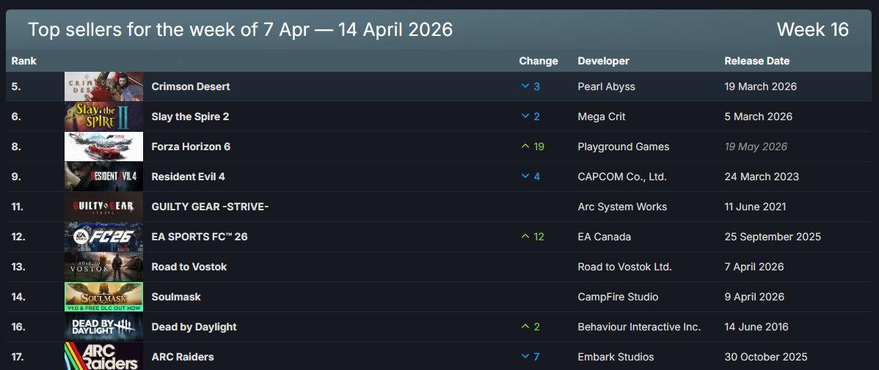The height and width of the screenshot is (370, 879).
Task: Click the Dead by Daylight title
Action: coord(194,327)
